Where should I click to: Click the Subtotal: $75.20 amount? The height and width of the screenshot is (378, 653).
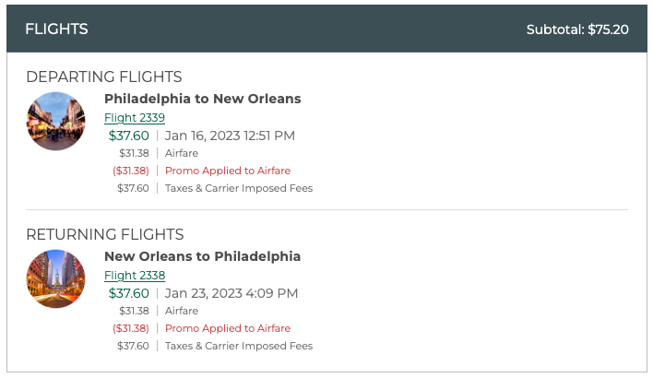click(577, 30)
